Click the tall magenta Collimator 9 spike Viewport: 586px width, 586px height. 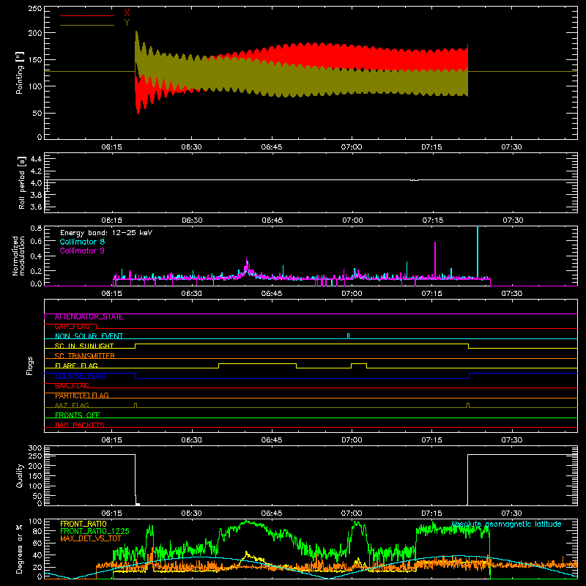coord(435,259)
